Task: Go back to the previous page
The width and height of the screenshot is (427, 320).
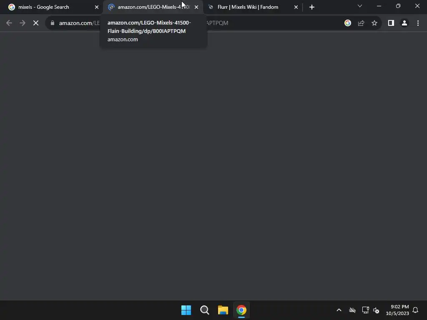Action: pos(9,23)
